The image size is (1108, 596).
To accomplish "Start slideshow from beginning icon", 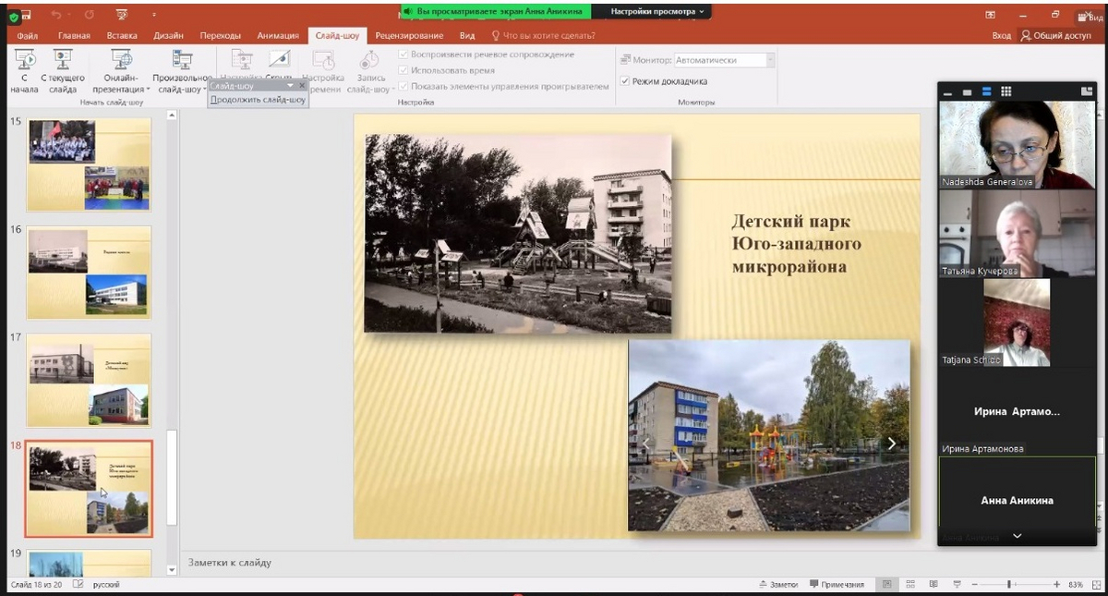I will [x=24, y=60].
